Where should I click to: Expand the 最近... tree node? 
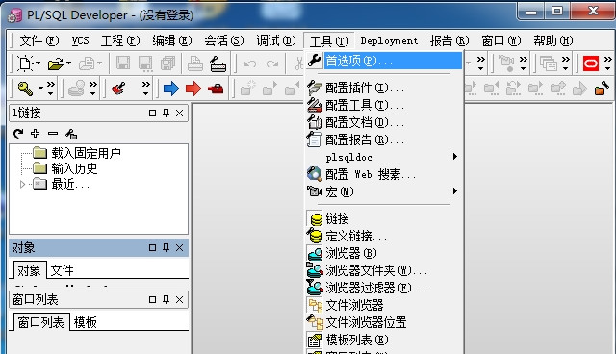[22, 184]
